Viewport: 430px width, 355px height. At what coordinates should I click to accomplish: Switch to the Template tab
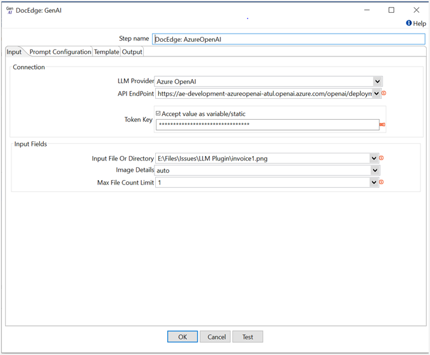pos(106,52)
